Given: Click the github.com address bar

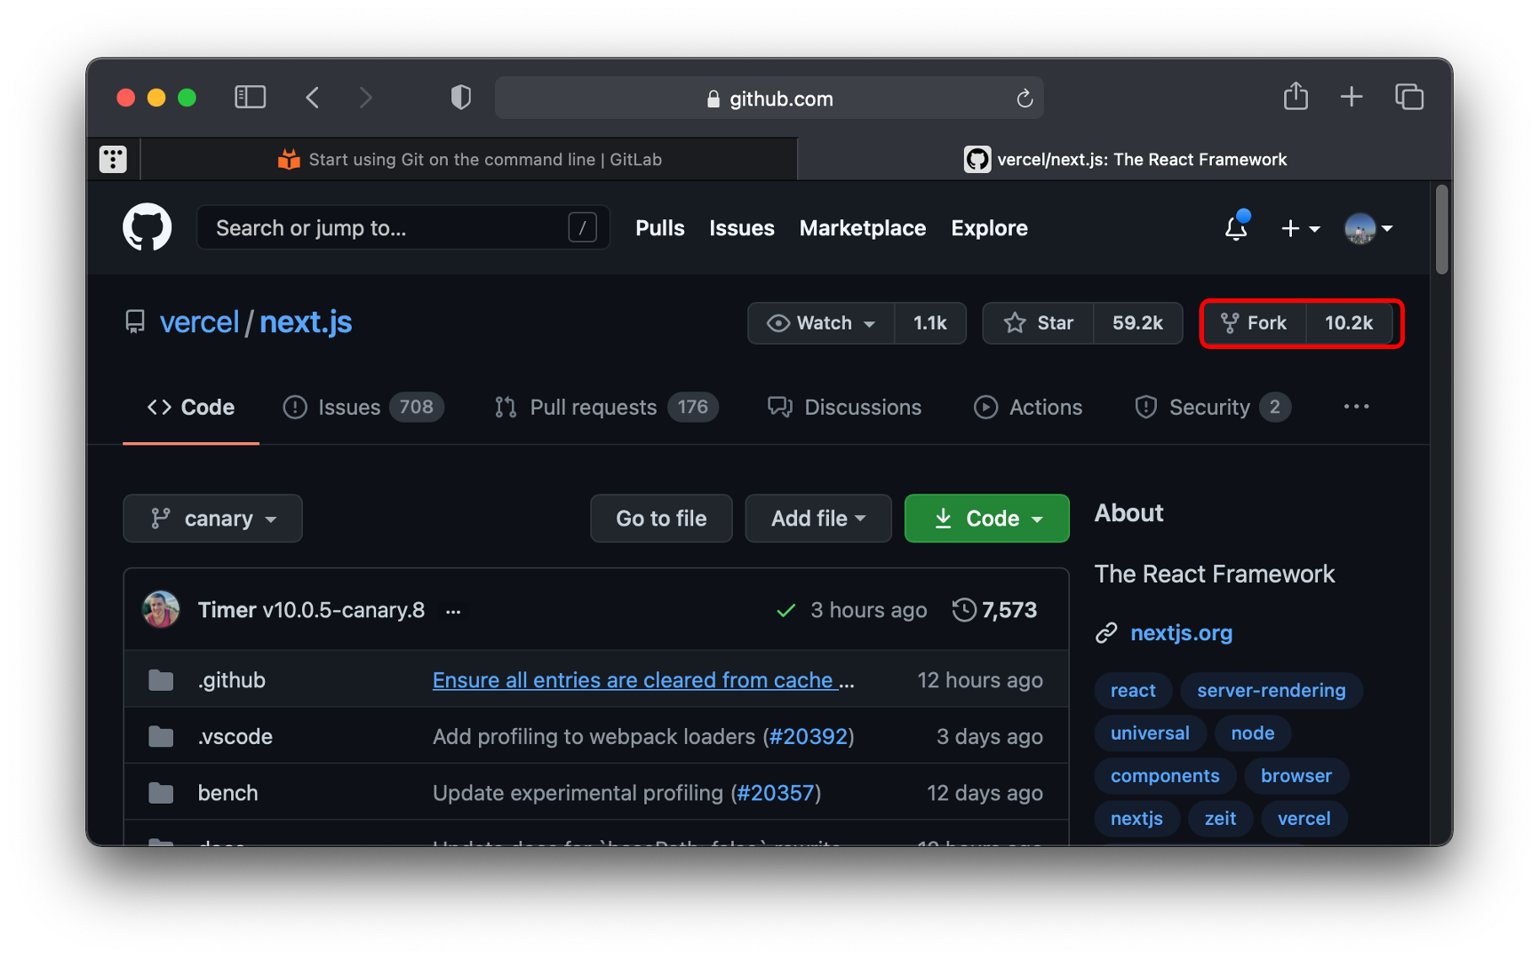Looking at the screenshot, I should pyautogui.click(x=769, y=98).
